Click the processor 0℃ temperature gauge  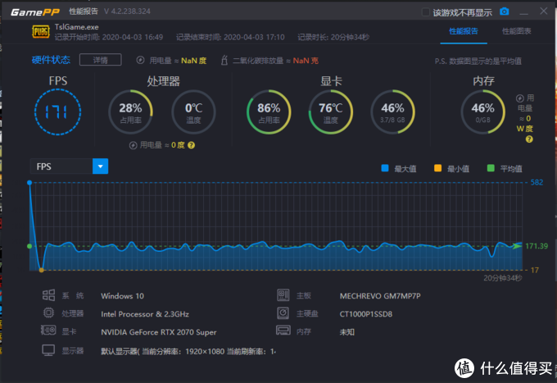[x=193, y=112]
